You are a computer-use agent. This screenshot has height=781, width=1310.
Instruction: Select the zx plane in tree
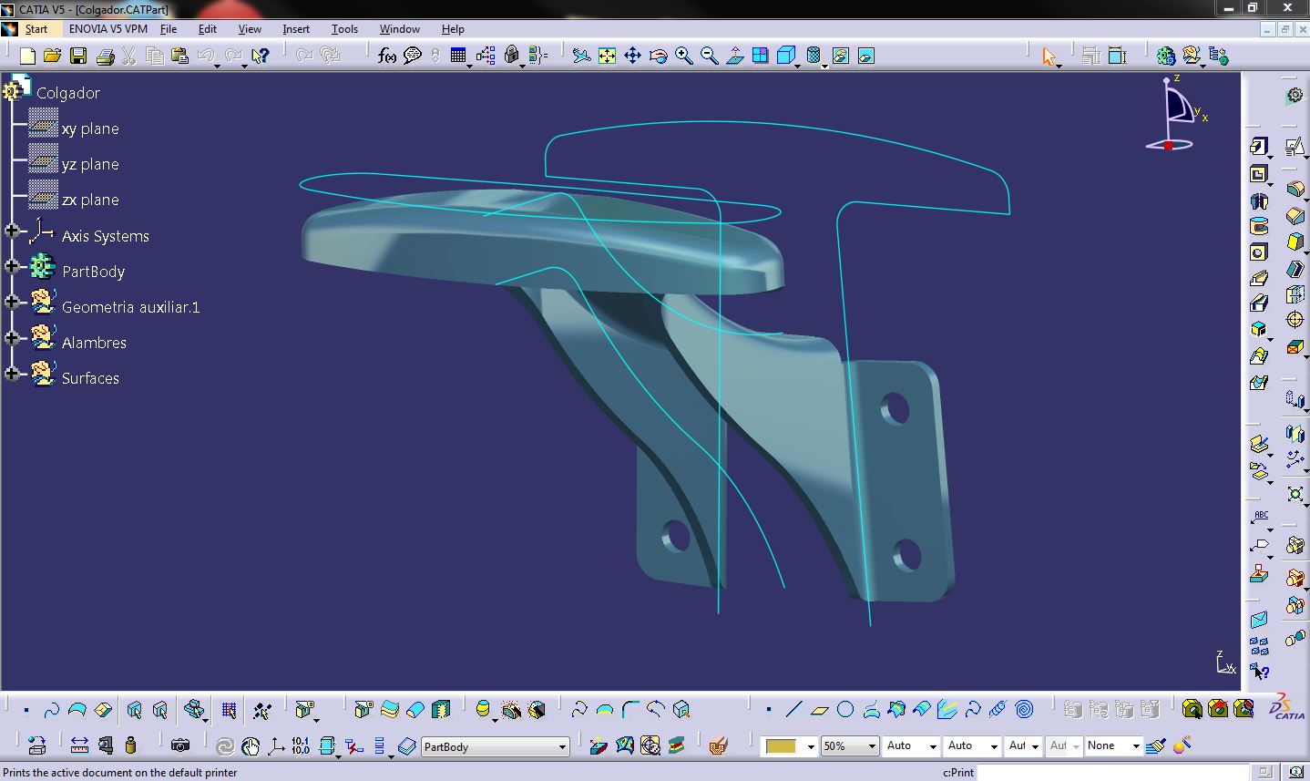(90, 200)
